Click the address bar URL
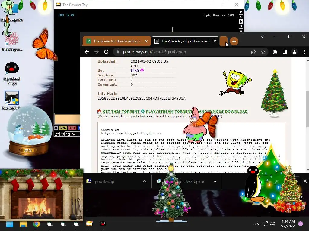The width and height of the screenshot is (309, 231). [154, 52]
